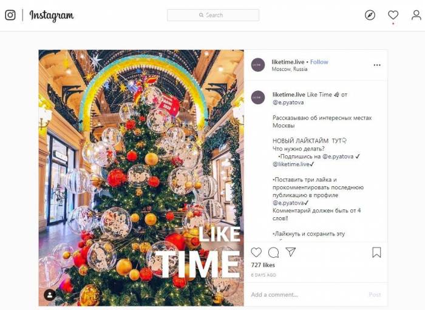Open the profile person icon in header

point(416,15)
